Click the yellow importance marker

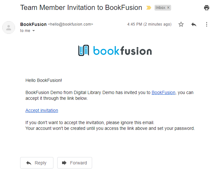coord(149,8)
